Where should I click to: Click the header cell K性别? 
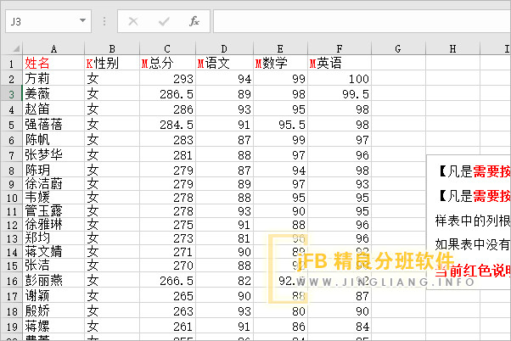[112, 63]
